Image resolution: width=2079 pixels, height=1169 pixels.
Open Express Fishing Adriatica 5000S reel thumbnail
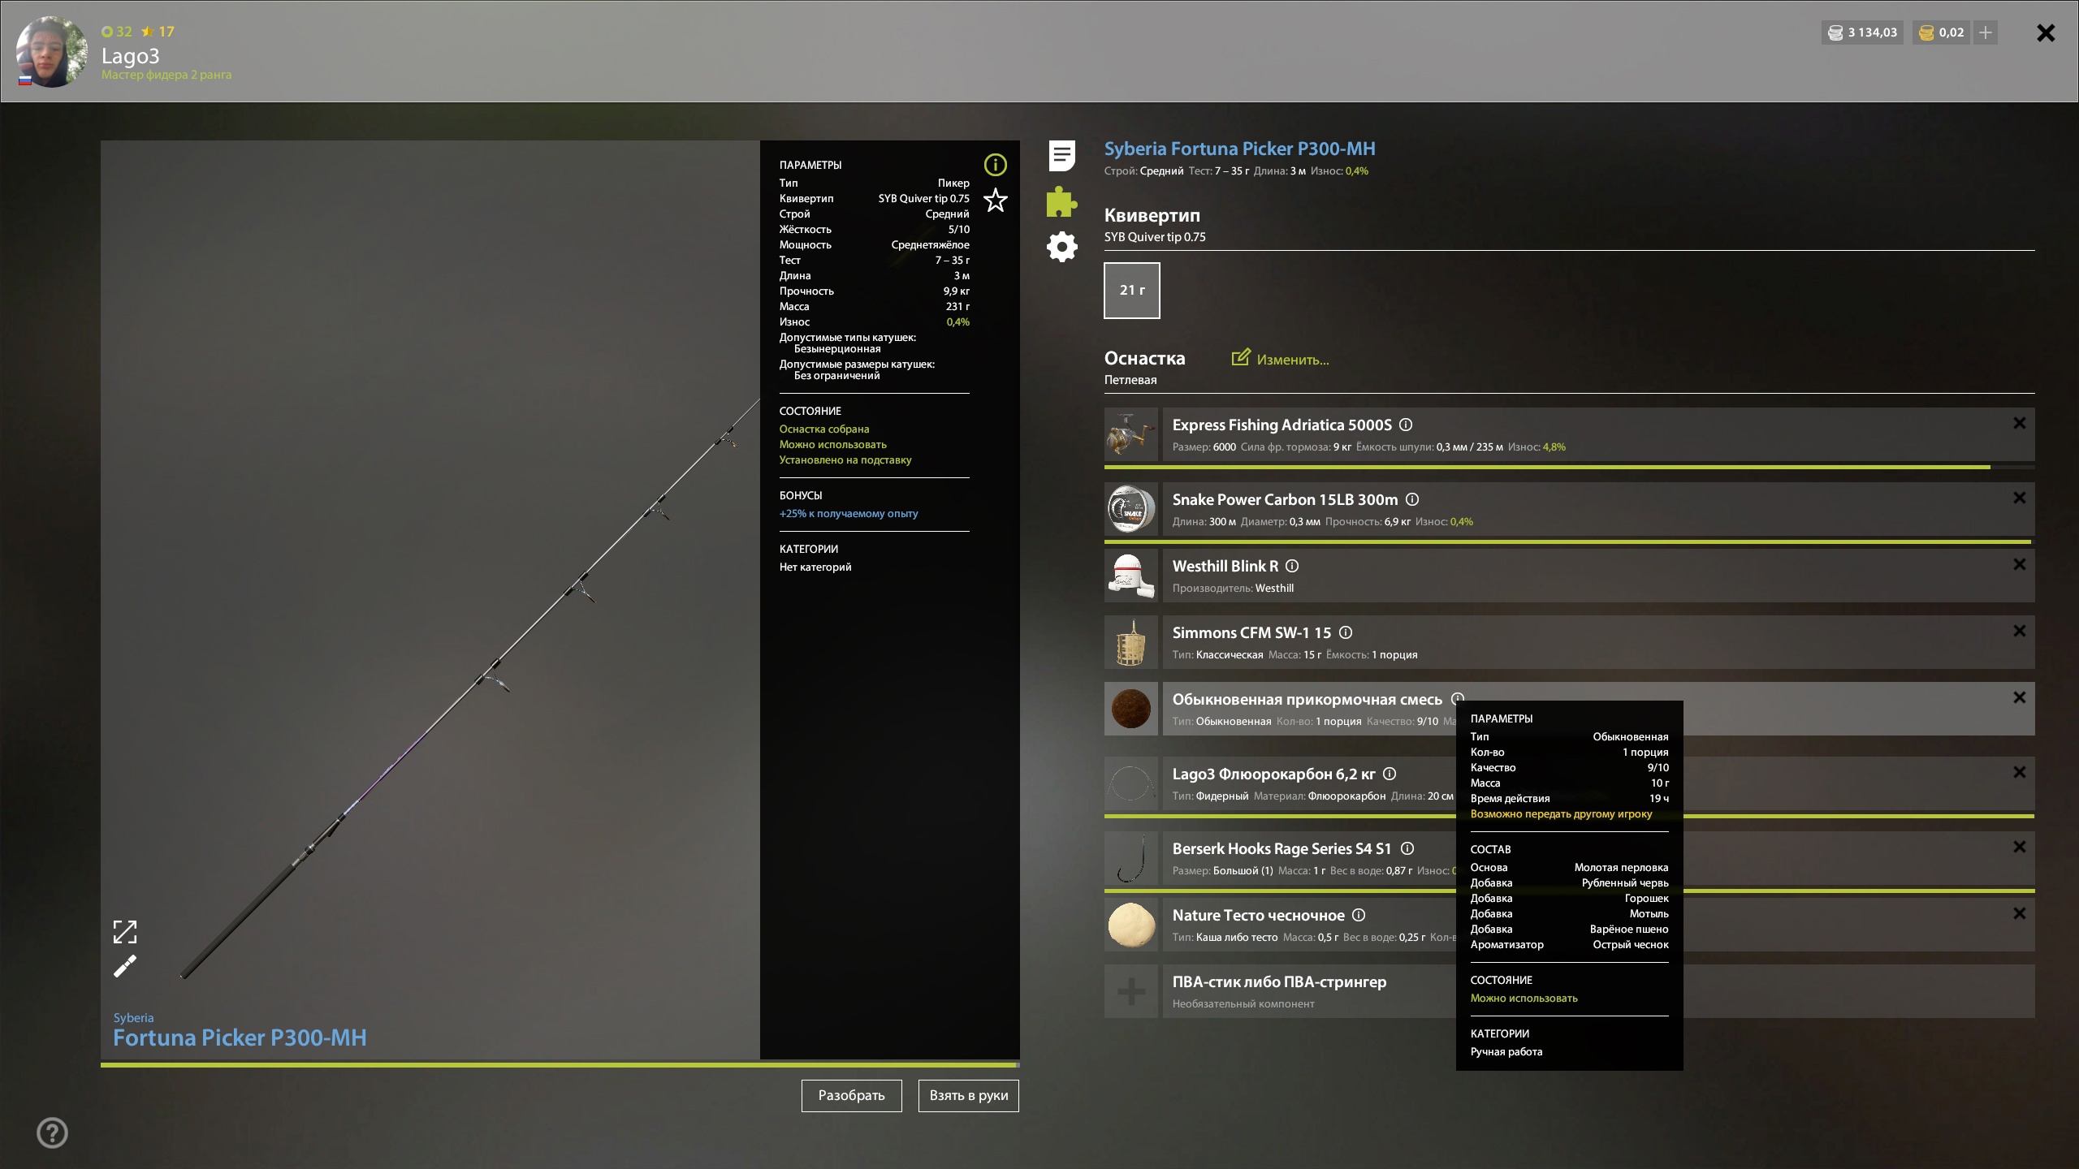1130,434
